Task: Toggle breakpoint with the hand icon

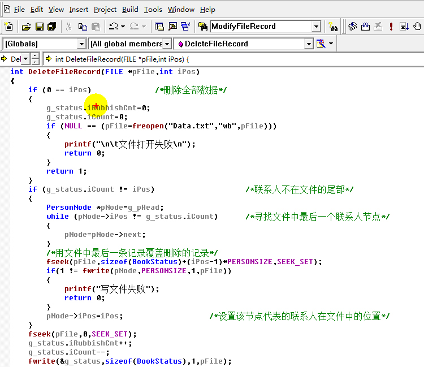Action: pyautogui.click(x=417, y=26)
